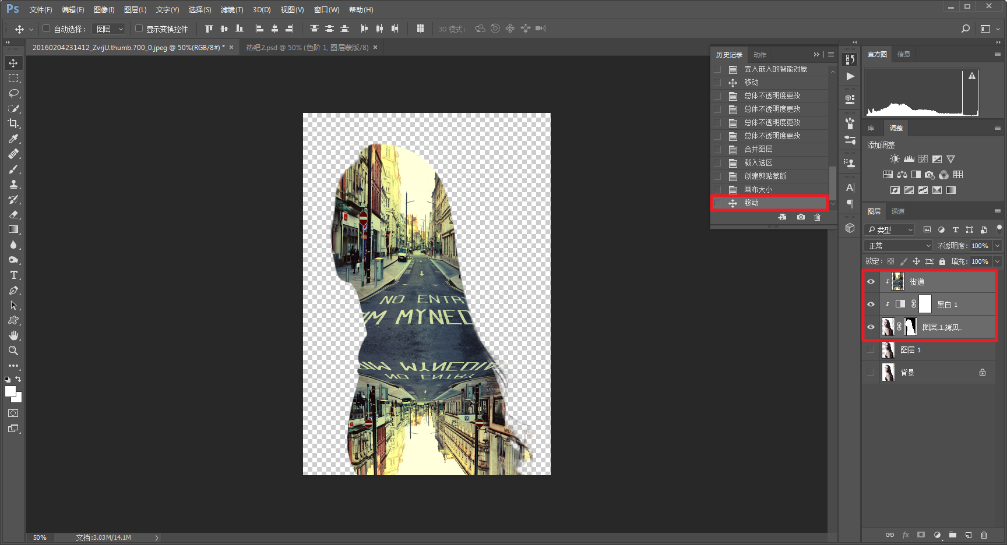Open the 图层 auto-select dropdown
1007x545 pixels.
pos(108,29)
